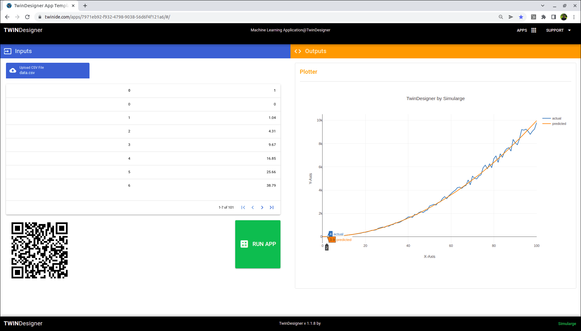581x331 pixels.
Task: Go to the next table page
Action: tap(262, 207)
